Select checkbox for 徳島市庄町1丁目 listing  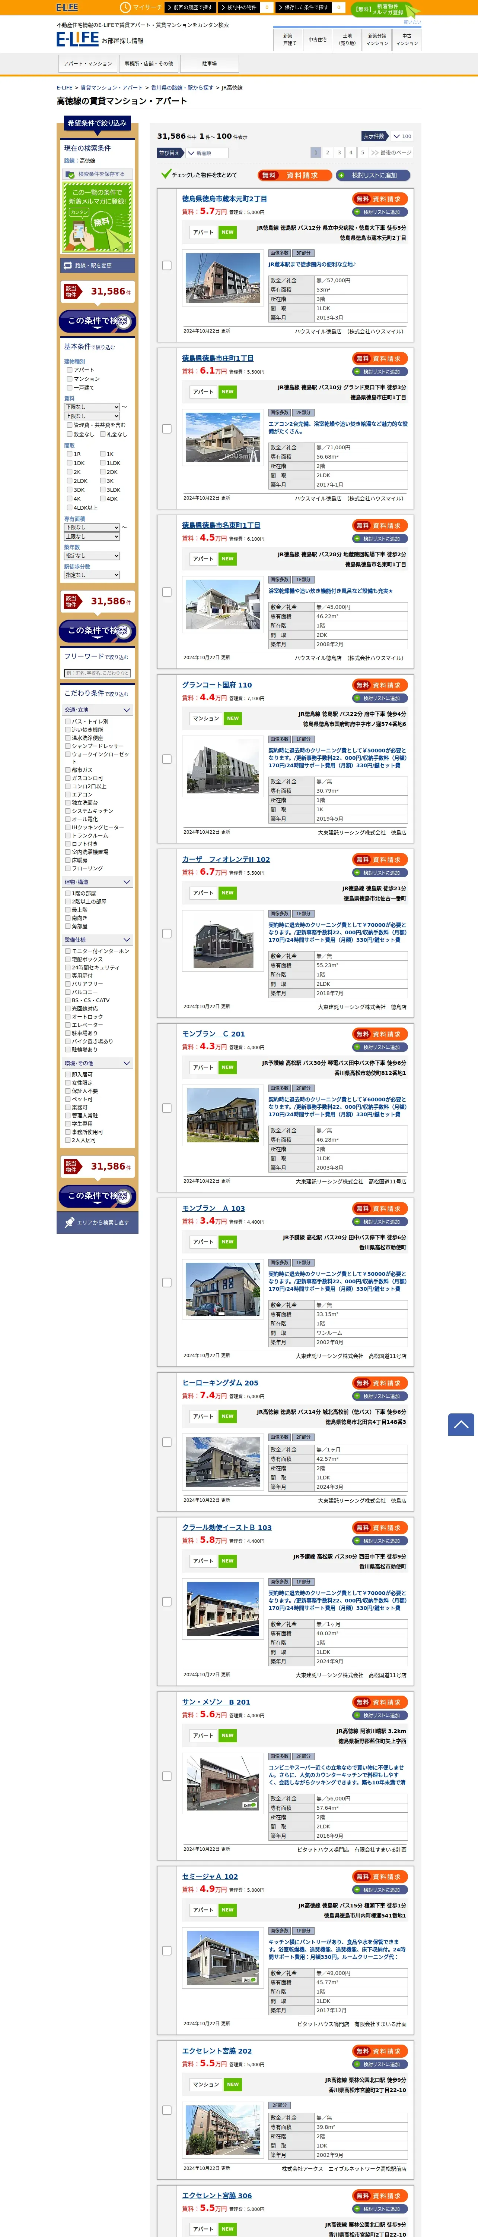click(x=166, y=429)
